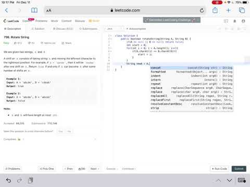Tap the AA reader text-size button
Screen dimensions: 250x187
[49, 10]
